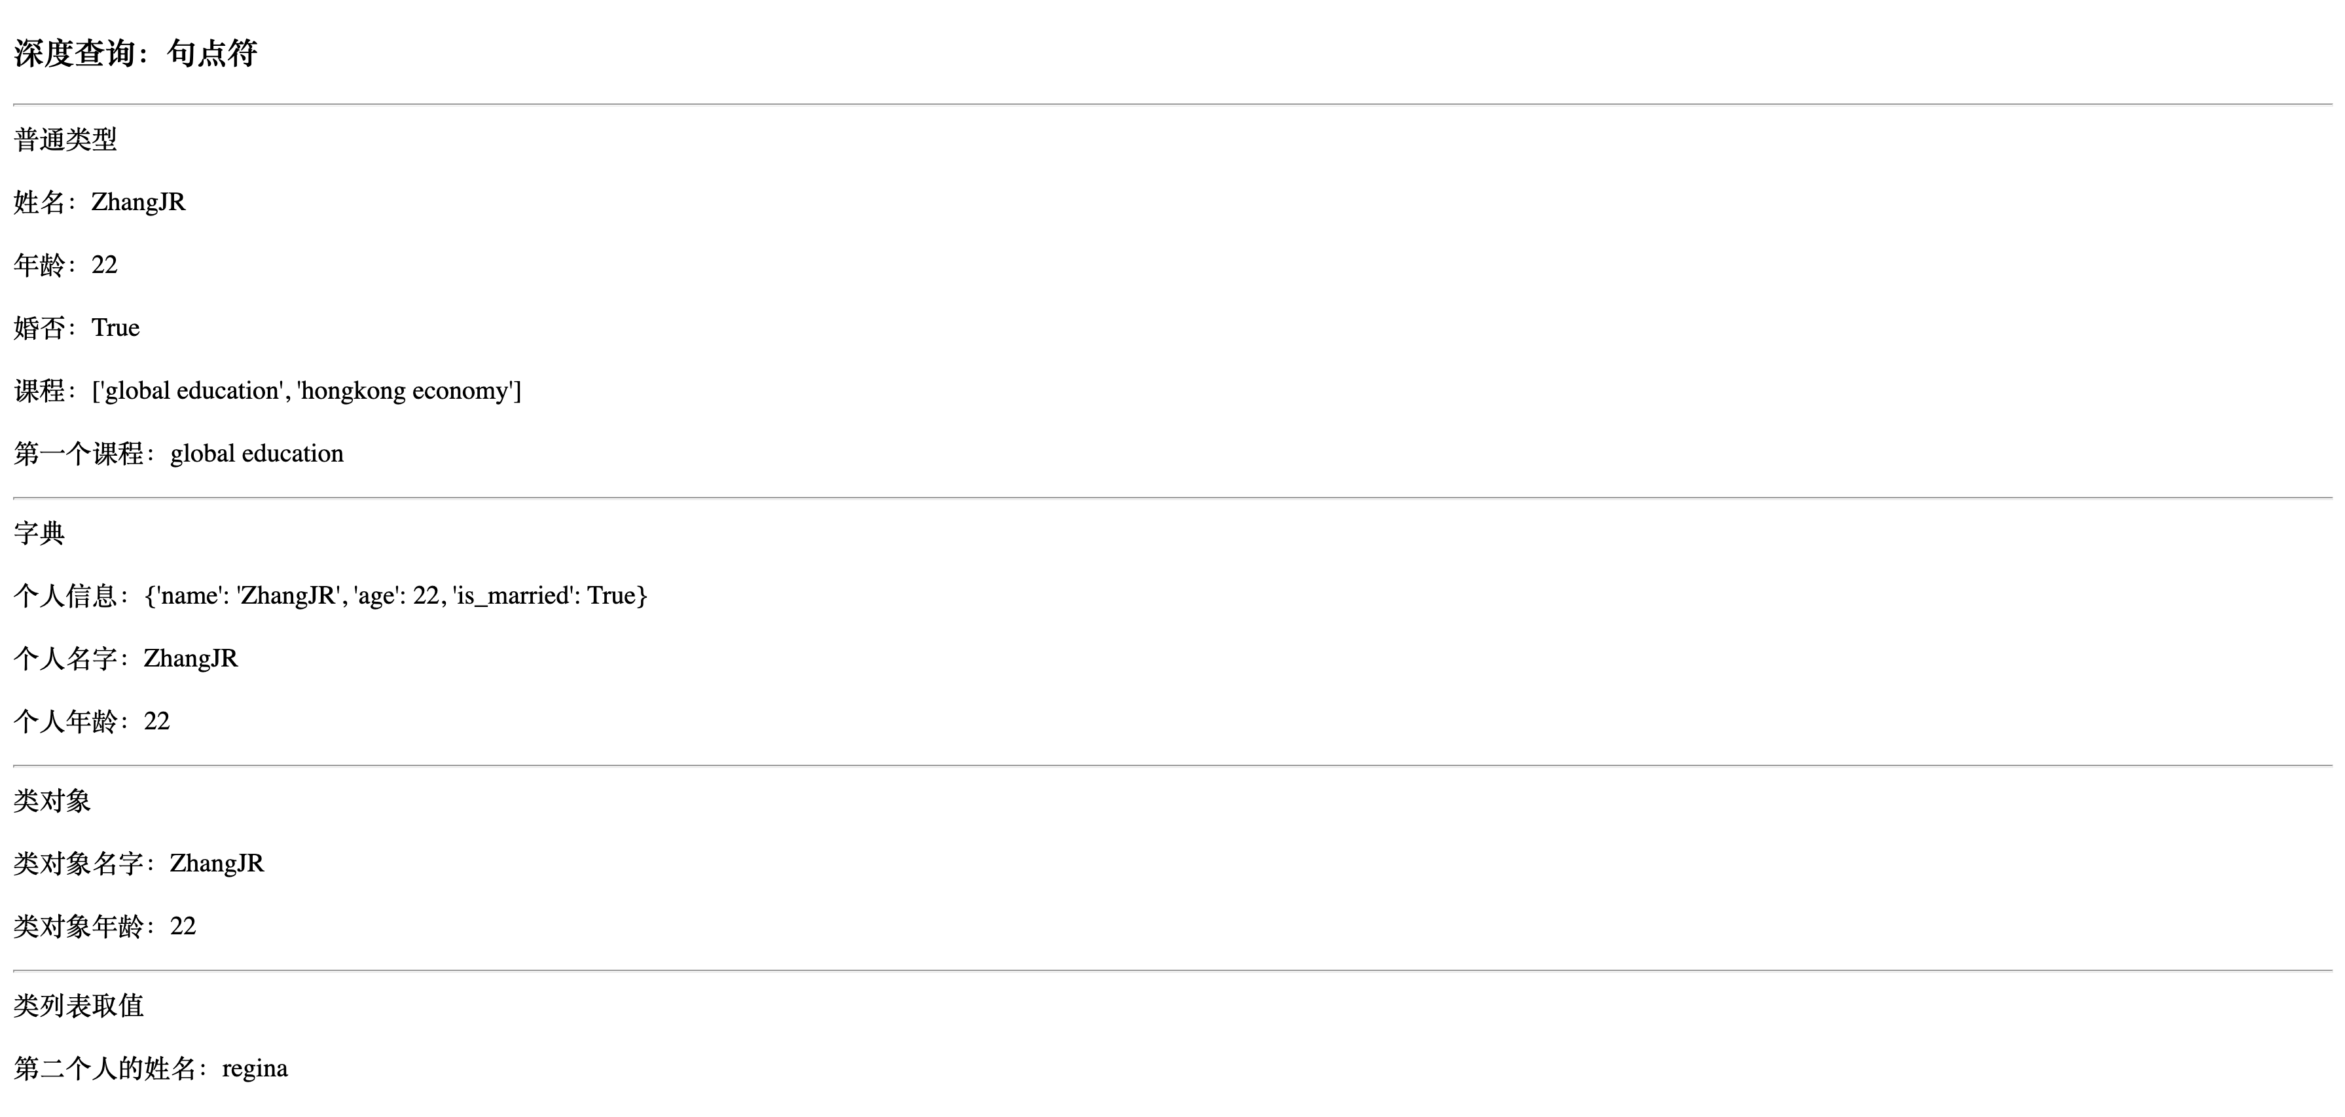The width and height of the screenshot is (2345, 1117).
Task: Click the 类对象年龄：22 line
Action: point(105,926)
